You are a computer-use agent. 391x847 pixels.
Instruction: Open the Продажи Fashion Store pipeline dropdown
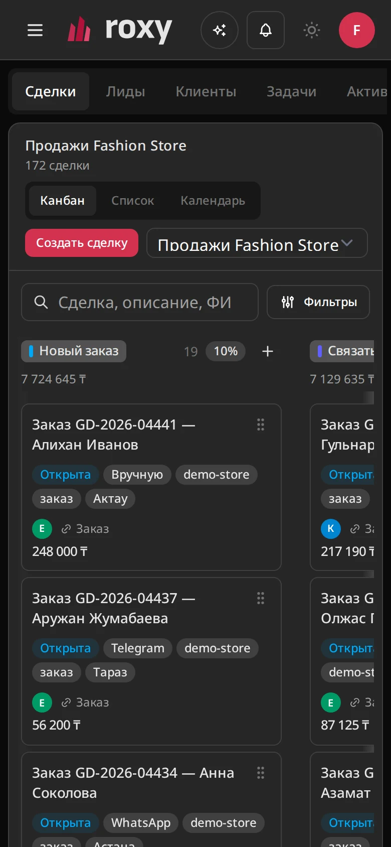coord(257,243)
